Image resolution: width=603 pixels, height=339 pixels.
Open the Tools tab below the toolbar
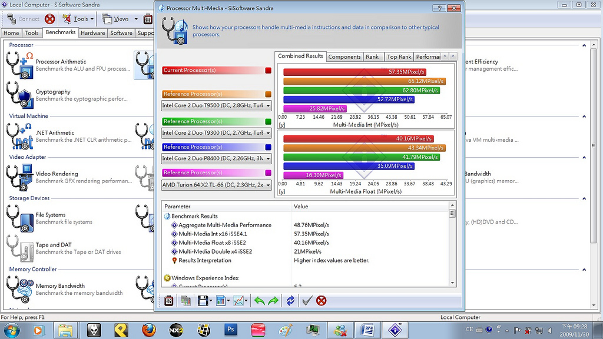32,33
